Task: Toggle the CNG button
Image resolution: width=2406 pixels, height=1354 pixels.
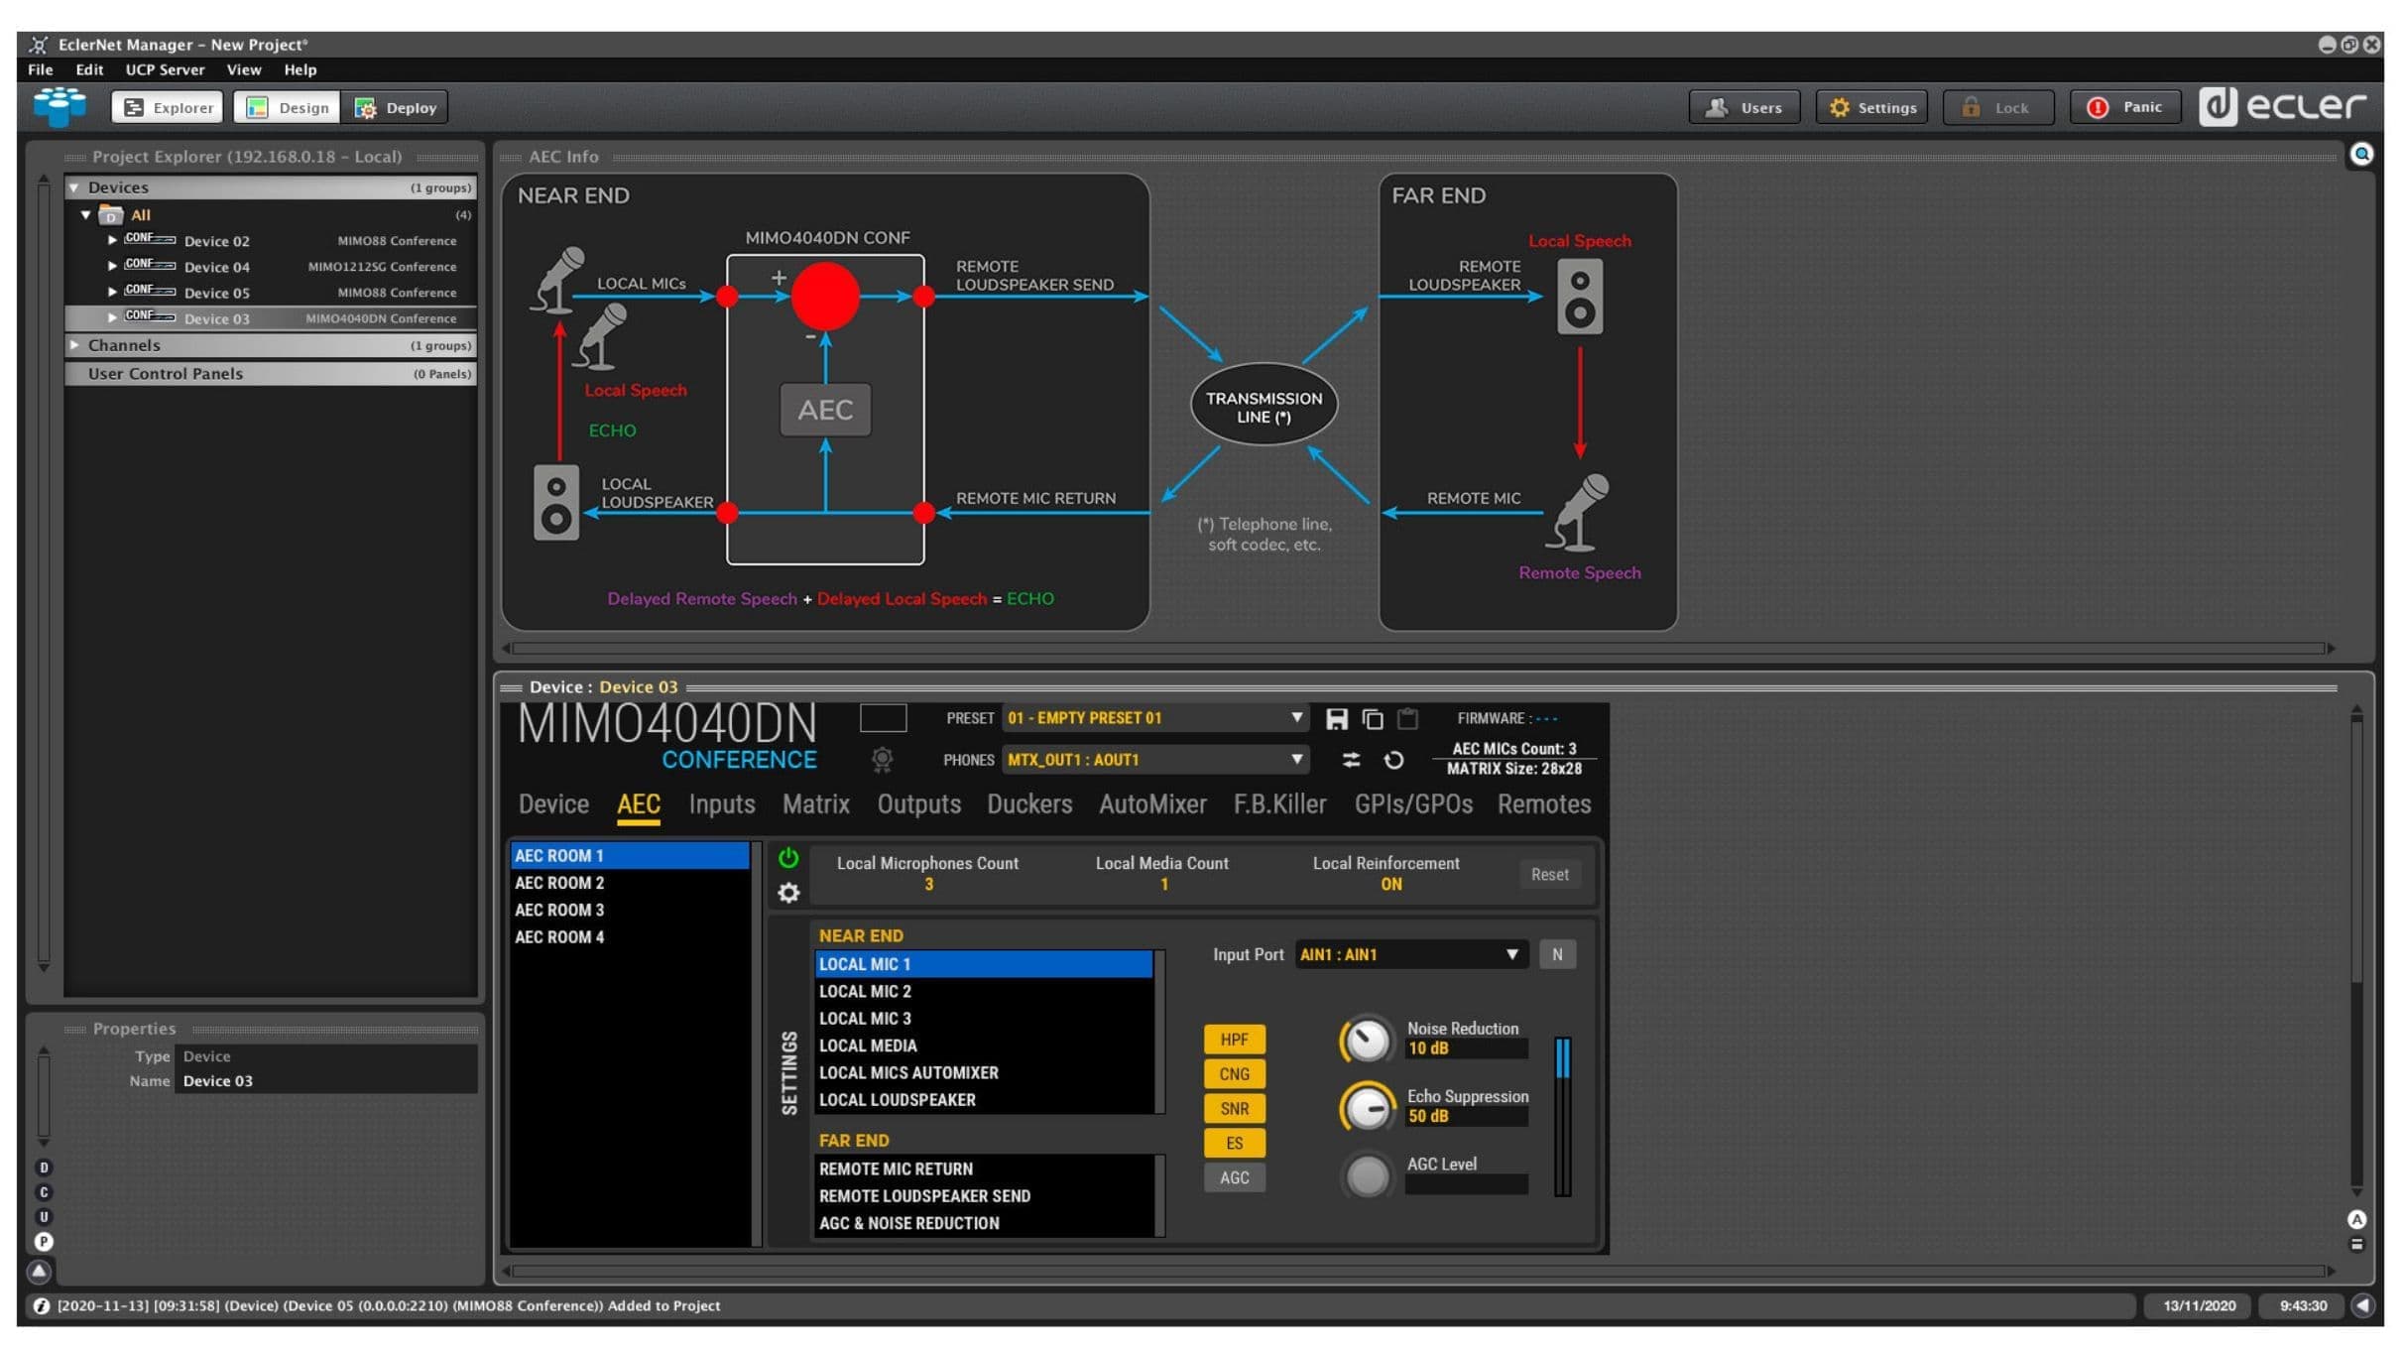Action: (1234, 1074)
